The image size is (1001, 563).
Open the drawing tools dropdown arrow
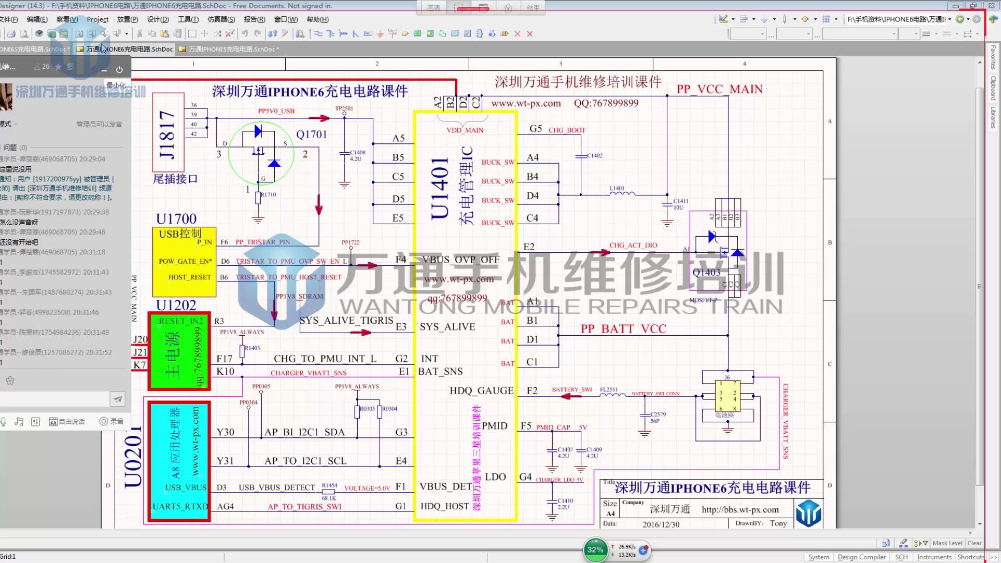(733, 19)
